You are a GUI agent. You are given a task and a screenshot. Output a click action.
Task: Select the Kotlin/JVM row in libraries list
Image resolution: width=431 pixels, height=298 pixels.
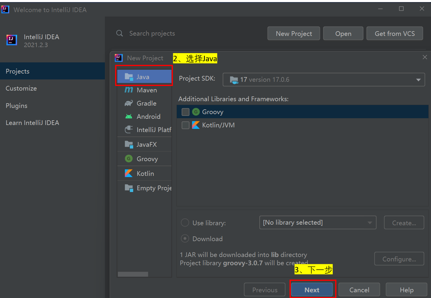[303, 125]
